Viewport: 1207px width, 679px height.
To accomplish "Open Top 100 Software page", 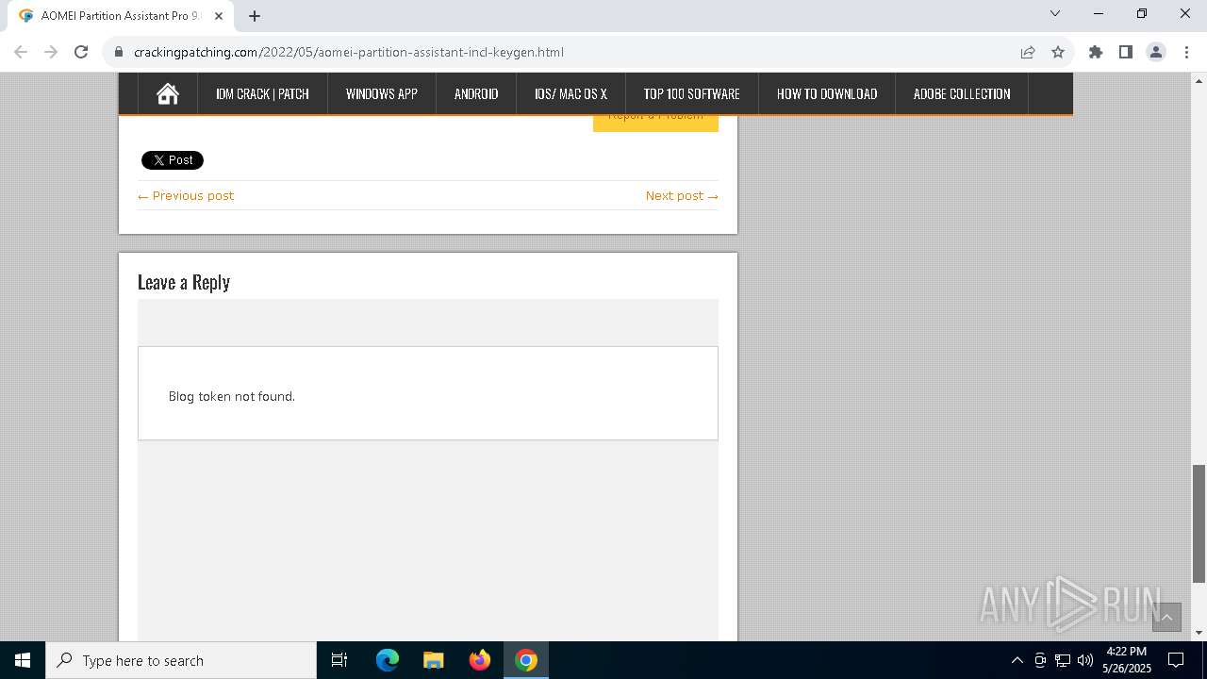I will (x=692, y=93).
